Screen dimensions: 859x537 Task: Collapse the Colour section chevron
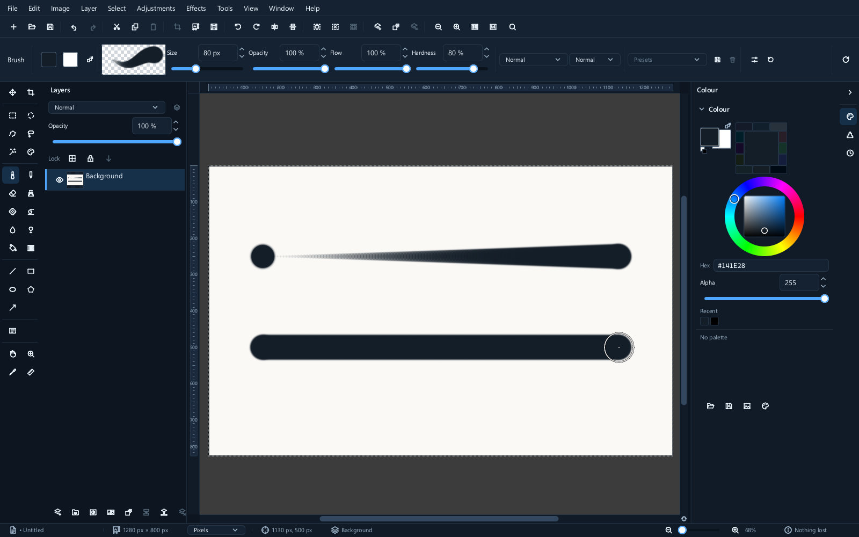pos(702,109)
